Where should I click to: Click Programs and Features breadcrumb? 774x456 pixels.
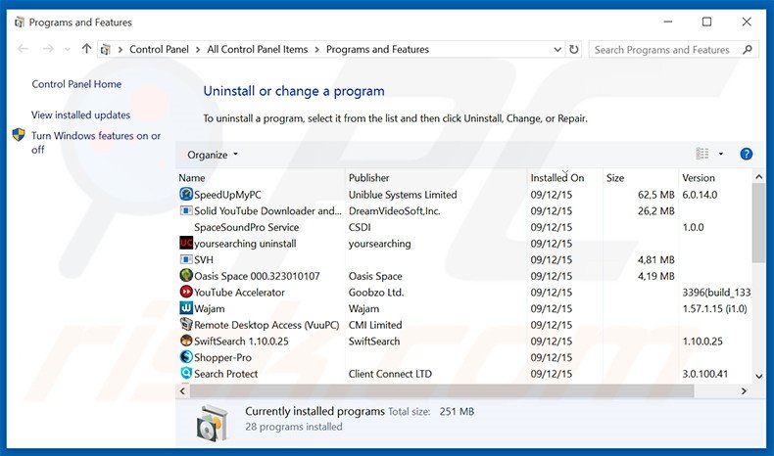click(x=377, y=49)
